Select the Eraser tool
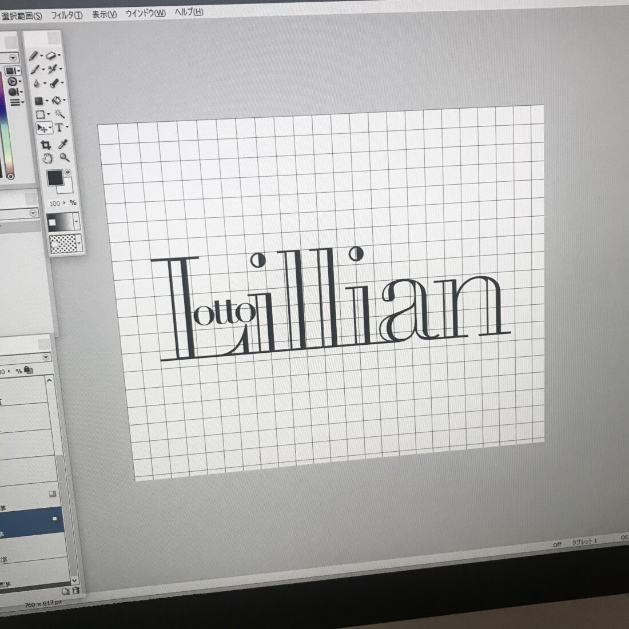629x629 pixels. click(x=52, y=56)
